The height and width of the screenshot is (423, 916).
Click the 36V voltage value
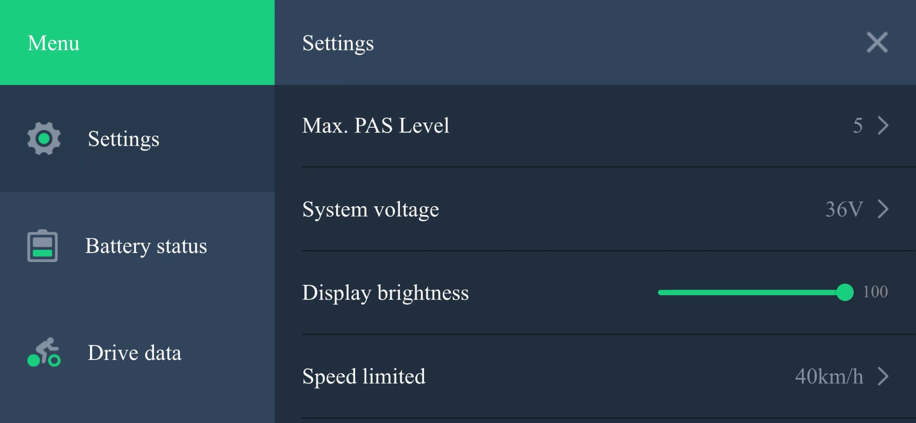(x=844, y=209)
